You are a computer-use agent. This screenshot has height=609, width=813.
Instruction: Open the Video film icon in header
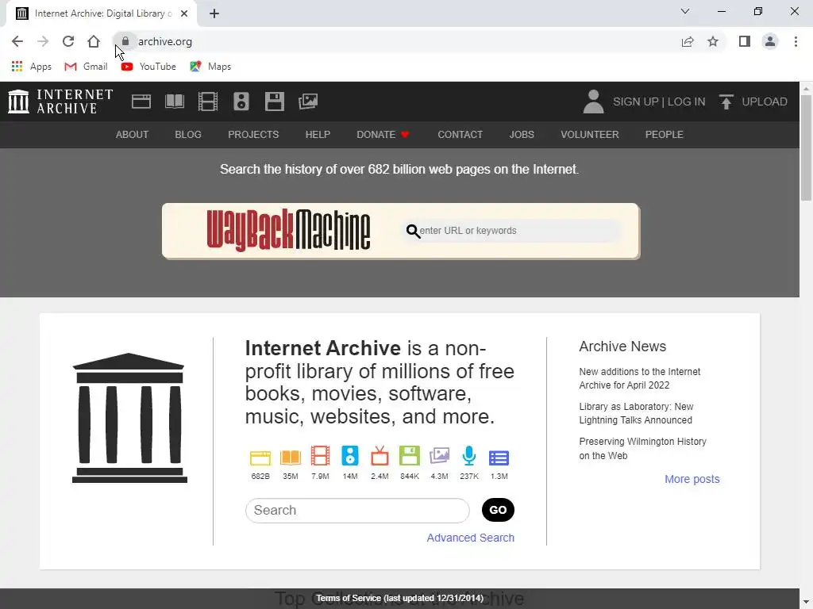[208, 101]
